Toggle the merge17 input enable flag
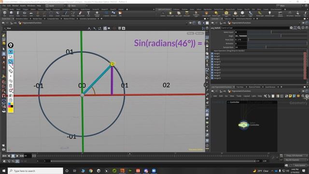Screen dimensions: 309x174 point(212,70)
